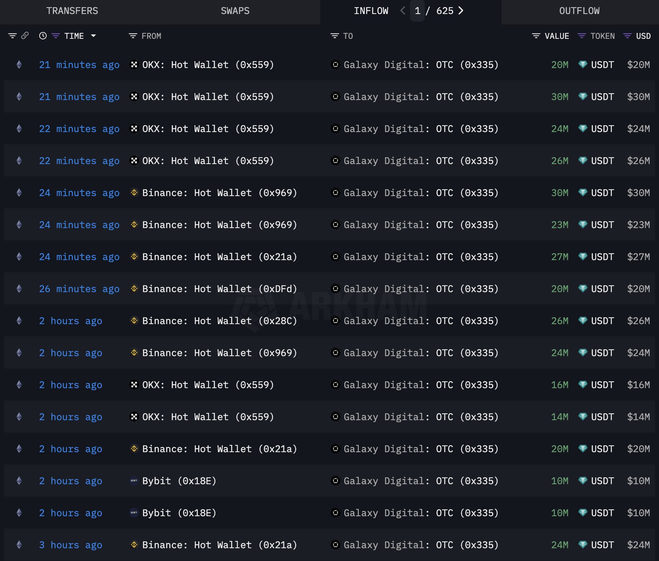
Task: Click the chain link icon in the header row
Action: [x=25, y=35]
